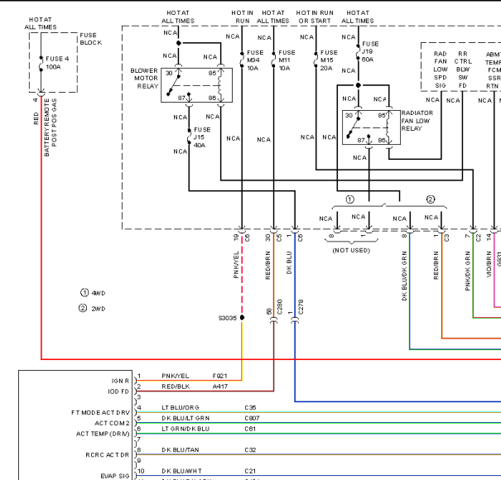Click the RR CTRL BLW SW FD label
501x480 pixels.
463,70
